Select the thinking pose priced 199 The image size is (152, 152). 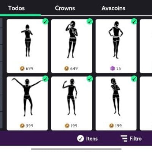[x=116, y=103]
